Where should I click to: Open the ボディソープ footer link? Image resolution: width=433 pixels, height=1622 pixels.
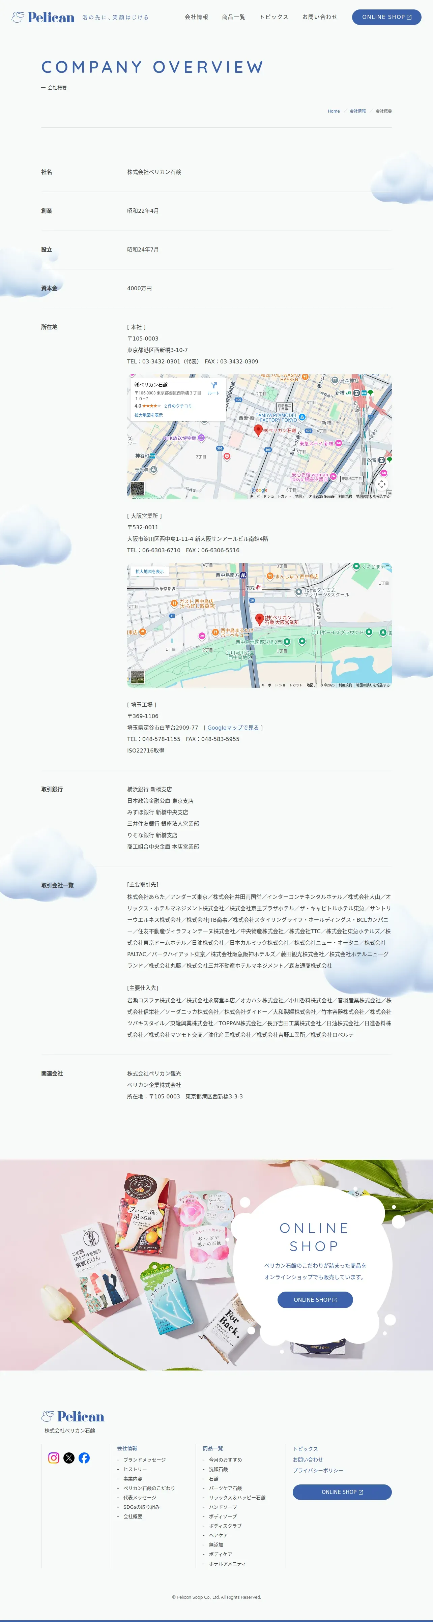(x=224, y=1516)
